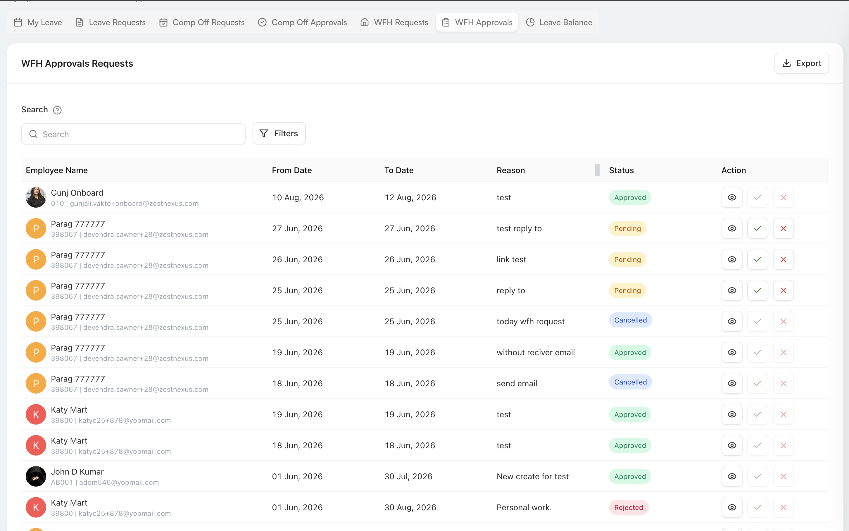Screen dimensions: 849x531
Task: View John D Kumar's request details
Action: (732, 476)
